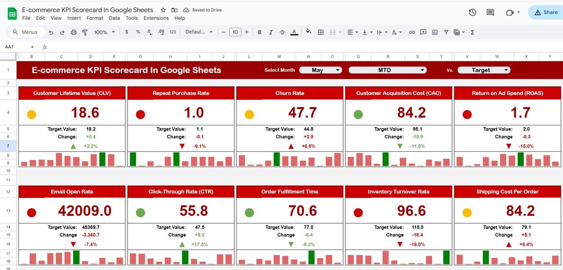This screenshot has width=563, height=270.
Task: Open the MTD period dropdown
Action: 387,69
